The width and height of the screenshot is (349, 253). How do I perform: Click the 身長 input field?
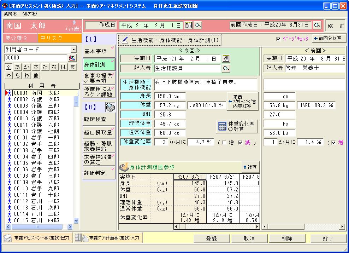tap(170, 96)
